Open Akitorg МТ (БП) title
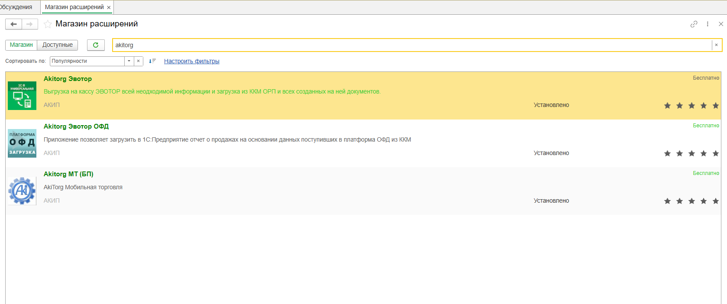 pyautogui.click(x=68, y=174)
